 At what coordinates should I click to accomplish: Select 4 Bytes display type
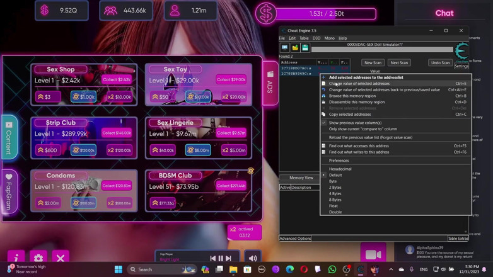coord(335,194)
